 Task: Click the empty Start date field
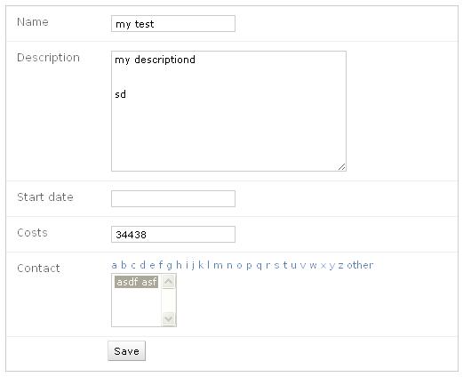[173, 198]
